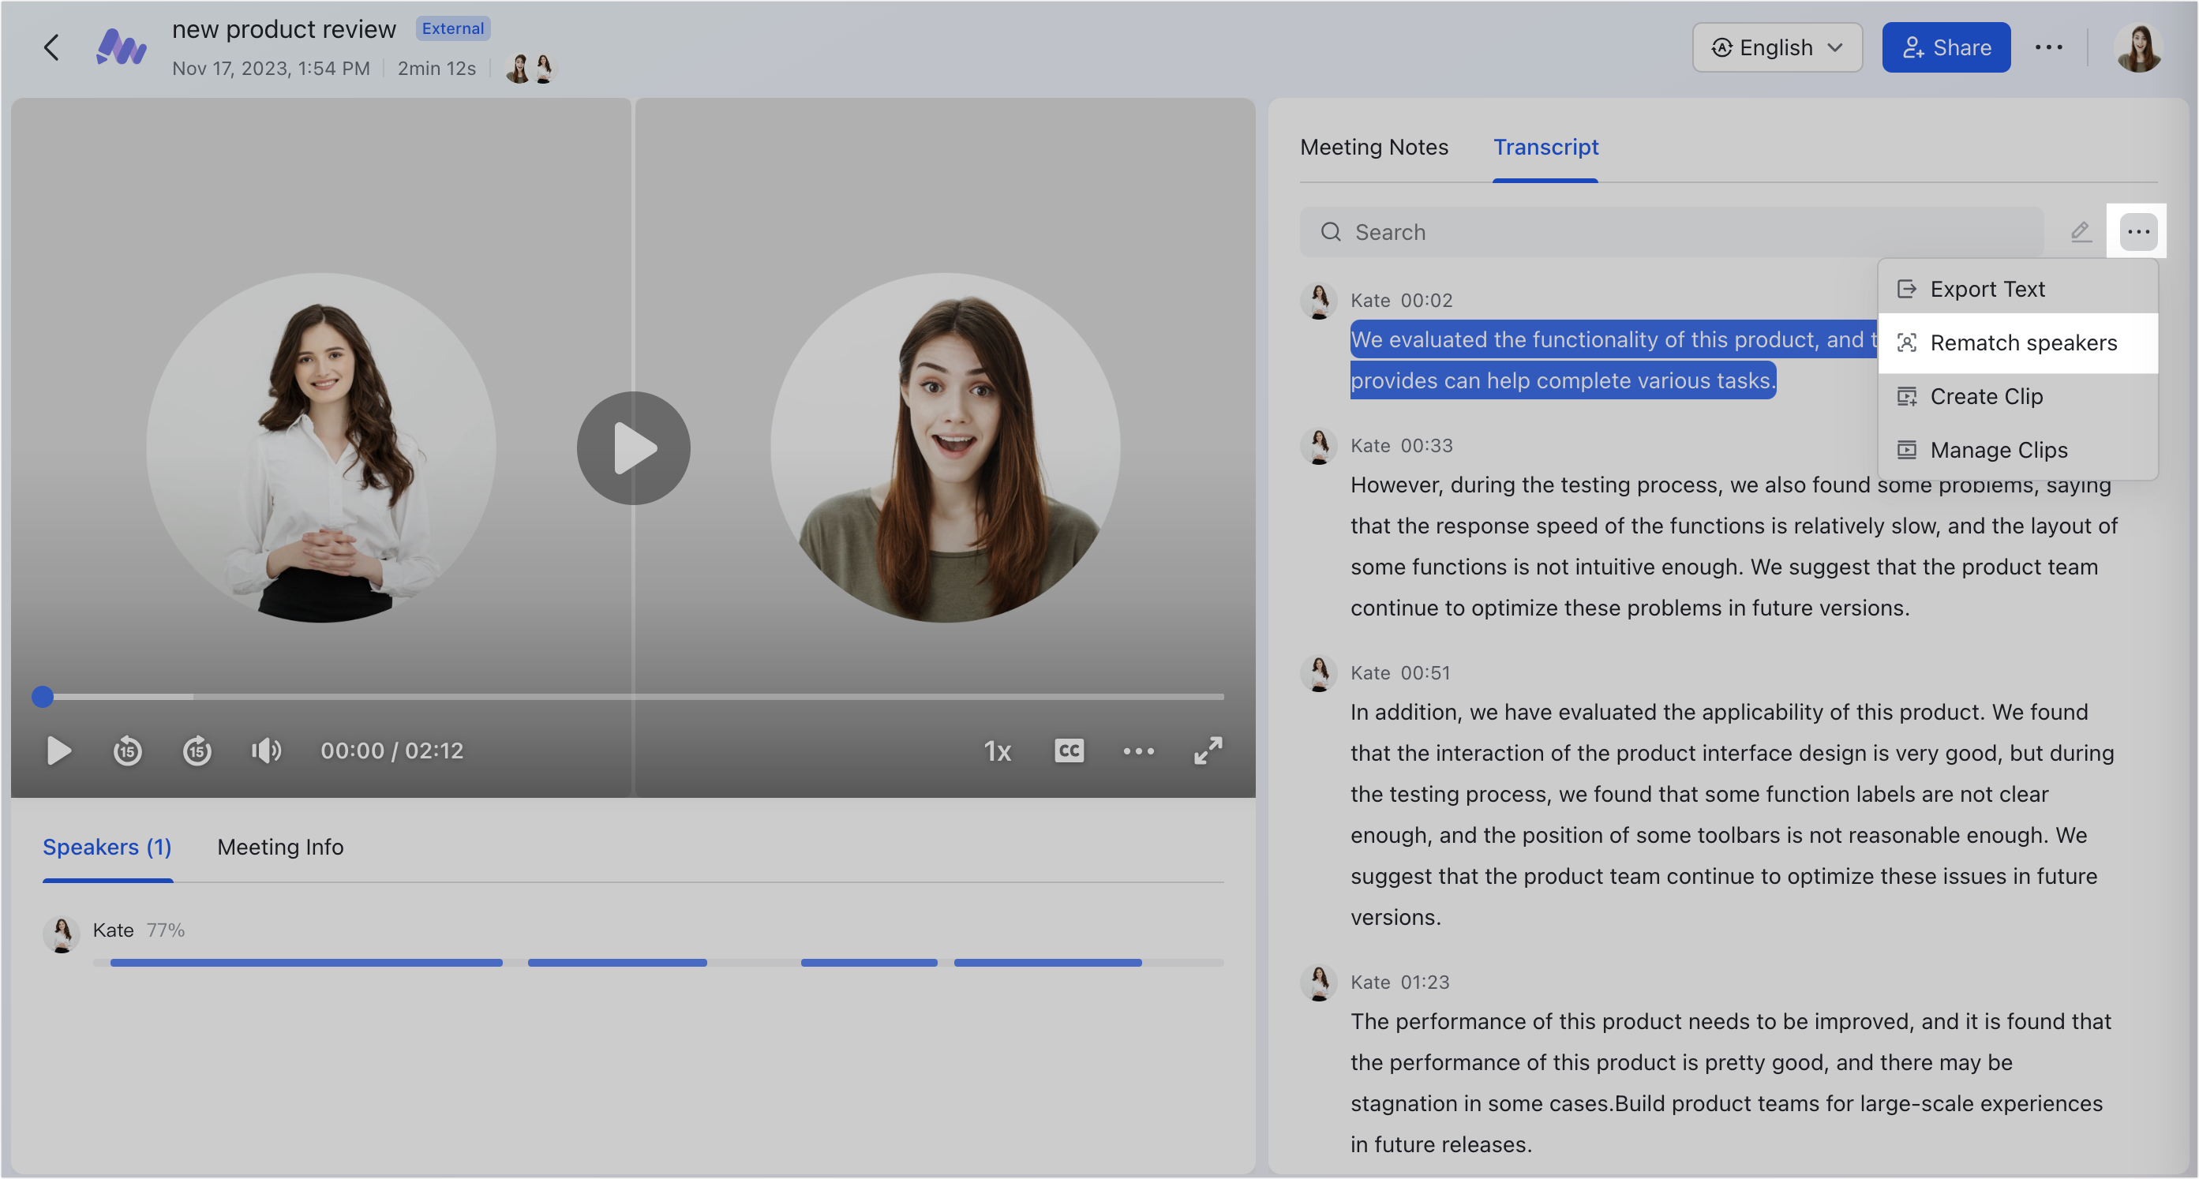The image size is (2199, 1179).
Task: Choose Export Text from the transcript menu
Action: pos(1988,289)
